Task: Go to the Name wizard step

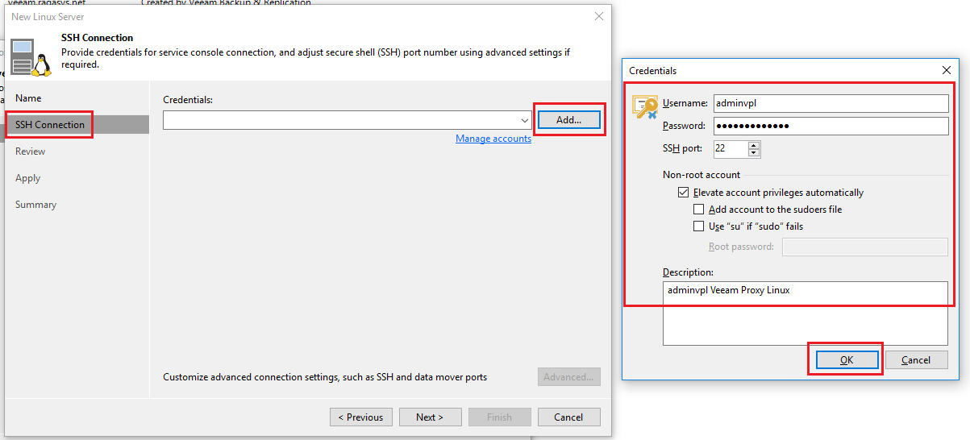Action: click(x=28, y=98)
